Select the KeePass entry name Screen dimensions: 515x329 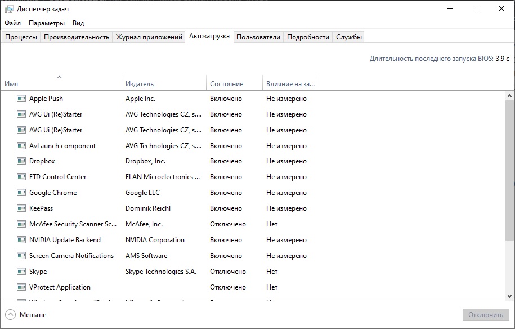coord(41,208)
